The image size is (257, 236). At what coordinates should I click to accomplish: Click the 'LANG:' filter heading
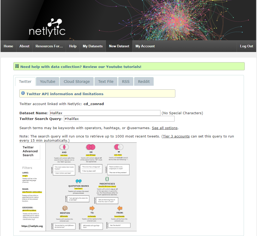[26, 172]
